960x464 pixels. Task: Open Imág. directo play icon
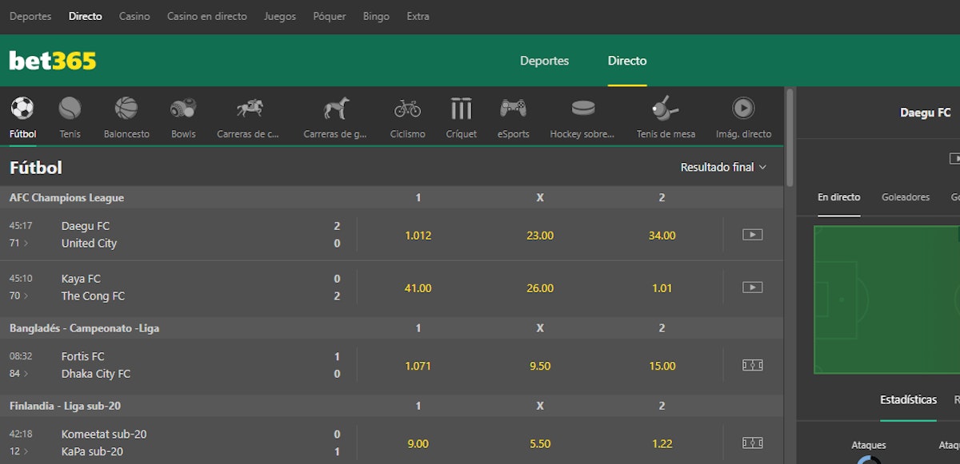pyautogui.click(x=743, y=109)
